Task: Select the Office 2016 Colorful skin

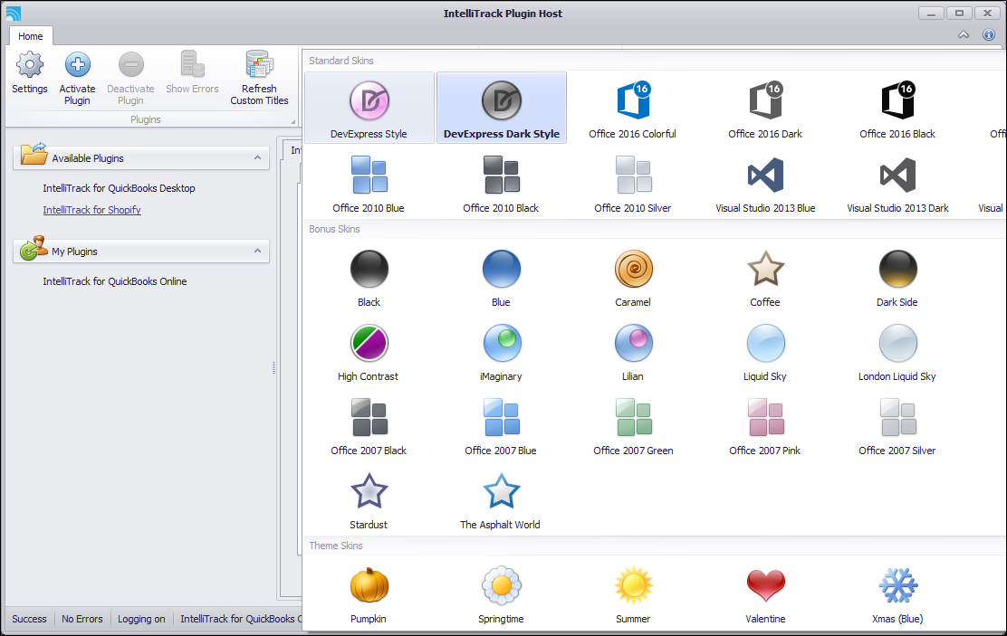Action: (633, 107)
